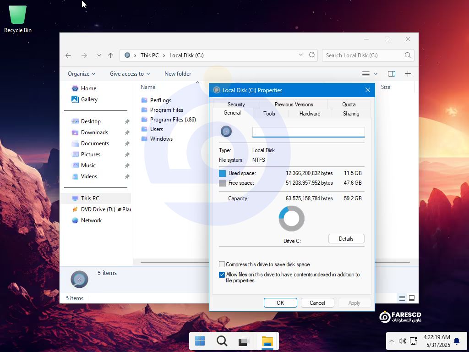This screenshot has width=469, height=352.
Task: Switch to the Previous Versions tab
Action: (x=294, y=104)
